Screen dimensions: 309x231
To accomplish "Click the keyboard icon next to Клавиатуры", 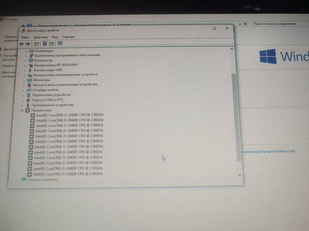I will pos(31,51).
